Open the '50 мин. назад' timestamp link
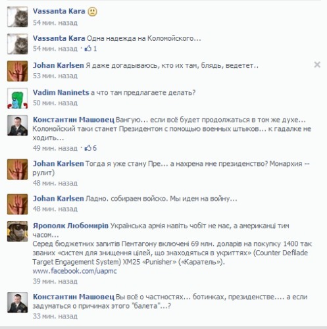Screen dimensions: 327x329 pos(55,103)
